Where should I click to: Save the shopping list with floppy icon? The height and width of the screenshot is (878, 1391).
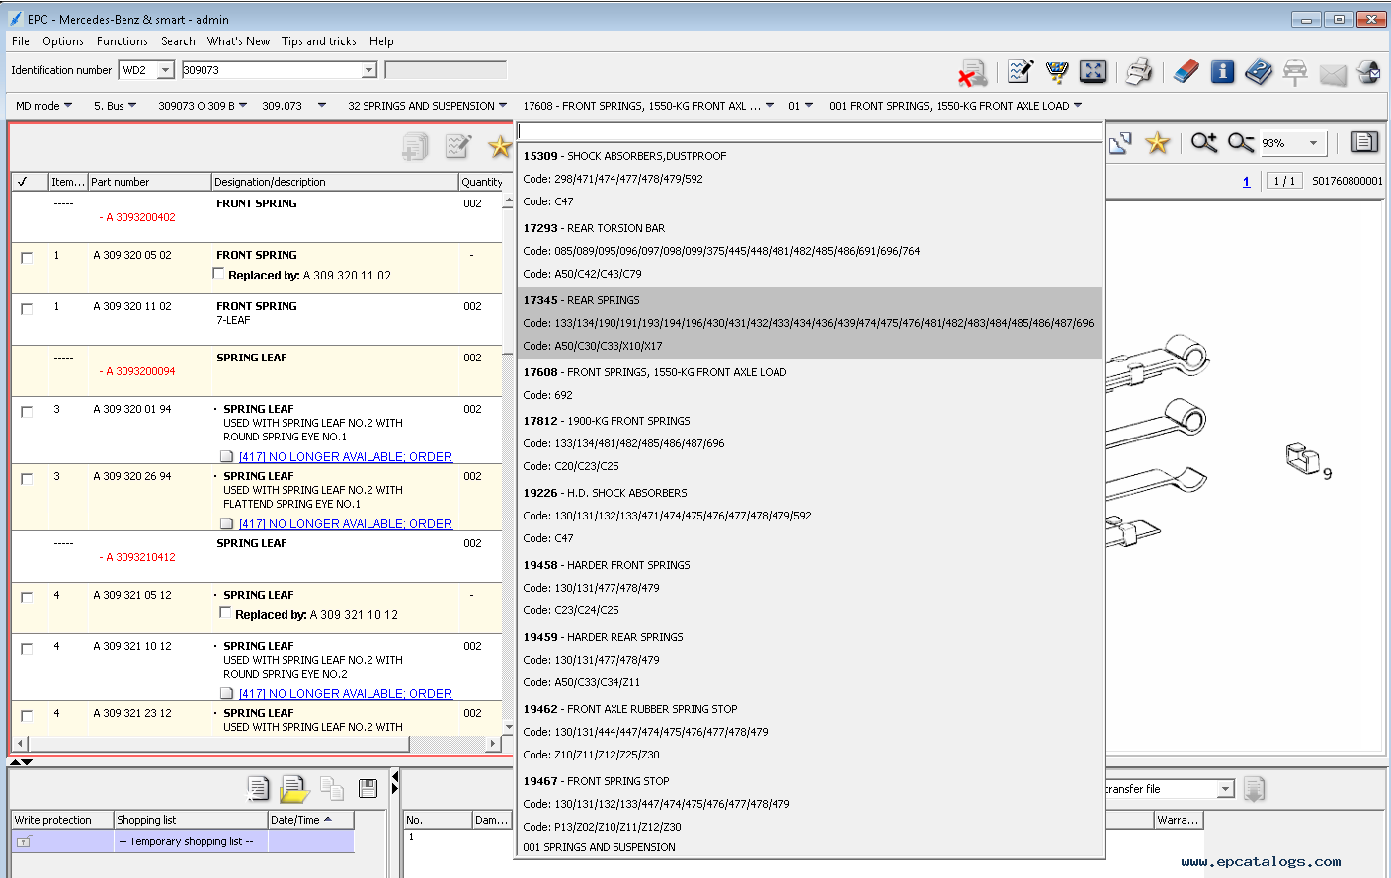coord(368,788)
